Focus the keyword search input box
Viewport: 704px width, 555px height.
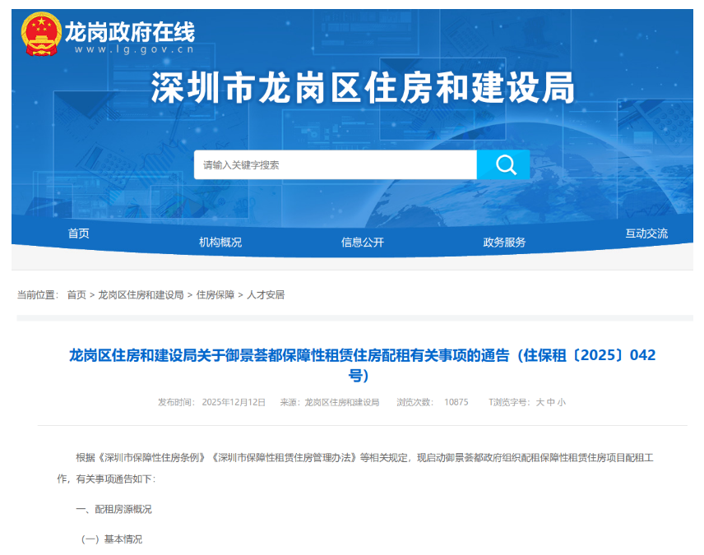click(x=335, y=164)
